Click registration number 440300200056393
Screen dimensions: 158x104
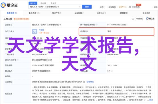tap(40, 54)
